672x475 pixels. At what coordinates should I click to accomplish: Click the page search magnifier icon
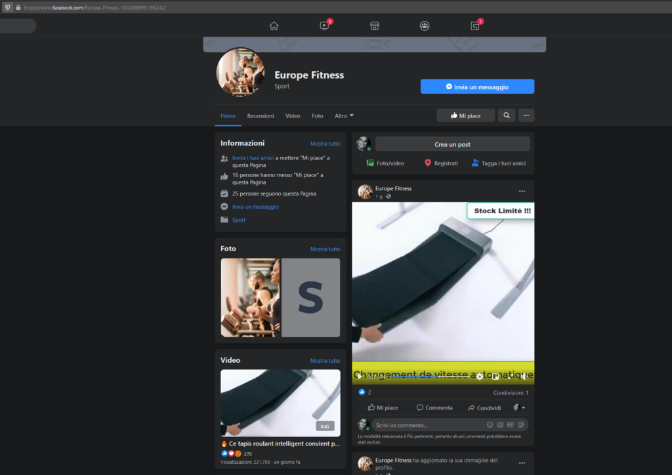click(507, 115)
